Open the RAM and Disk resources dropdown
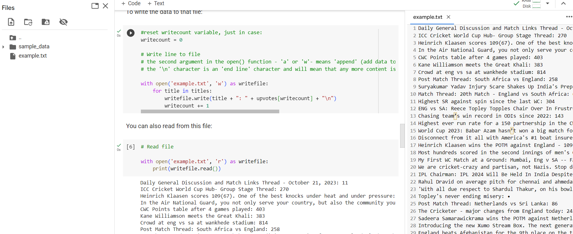Image resolution: width=573 pixels, height=234 pixels. (x=548, y=3)
